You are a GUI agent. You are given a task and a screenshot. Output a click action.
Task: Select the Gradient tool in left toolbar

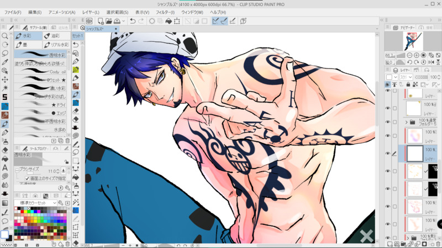[x=5, y=203]
